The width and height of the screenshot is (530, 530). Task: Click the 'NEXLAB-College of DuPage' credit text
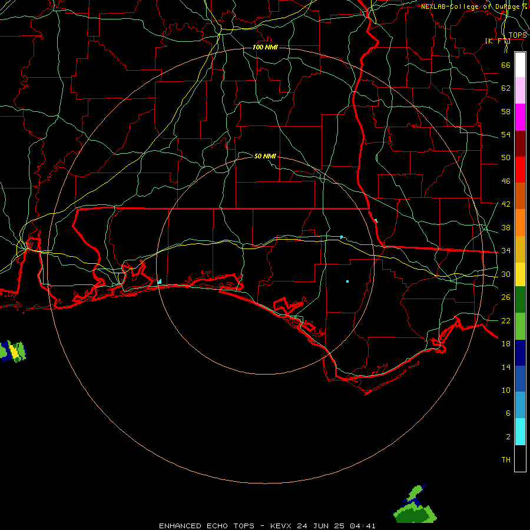pos(470,6)
